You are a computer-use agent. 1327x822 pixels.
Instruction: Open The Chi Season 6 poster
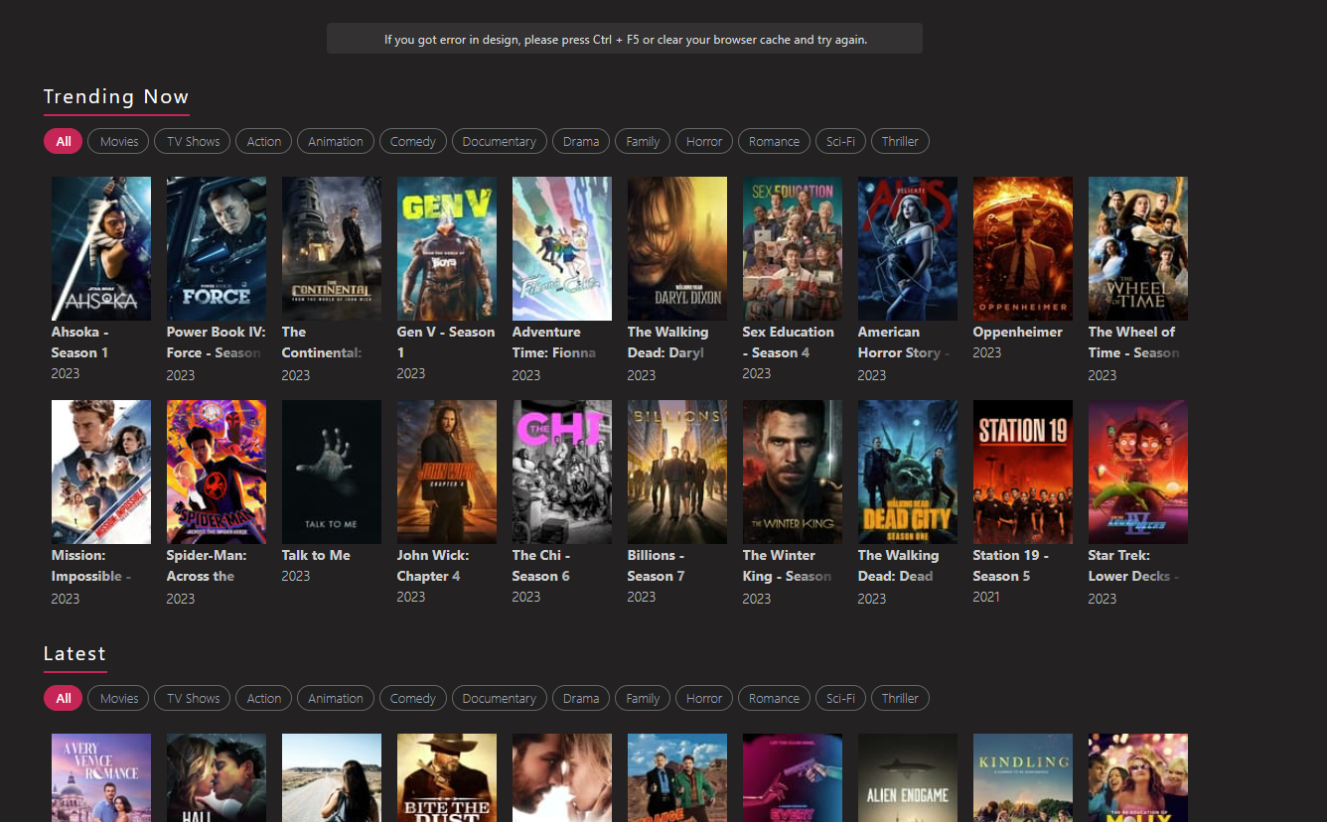pyautogui.click(x=562, y=472)
